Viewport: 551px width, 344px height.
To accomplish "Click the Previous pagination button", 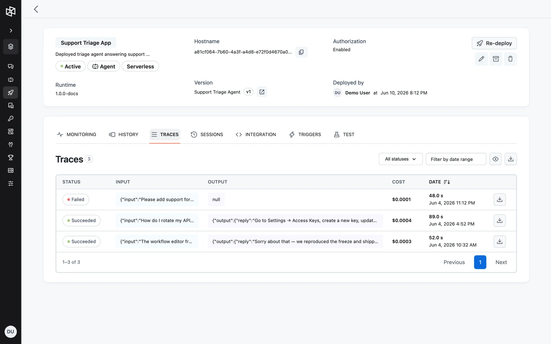I will (454, 262).
